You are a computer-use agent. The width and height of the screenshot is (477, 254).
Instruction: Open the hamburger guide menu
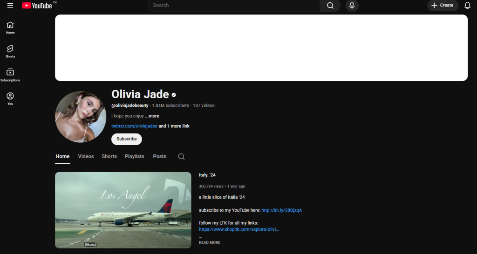tap(10, 6)
